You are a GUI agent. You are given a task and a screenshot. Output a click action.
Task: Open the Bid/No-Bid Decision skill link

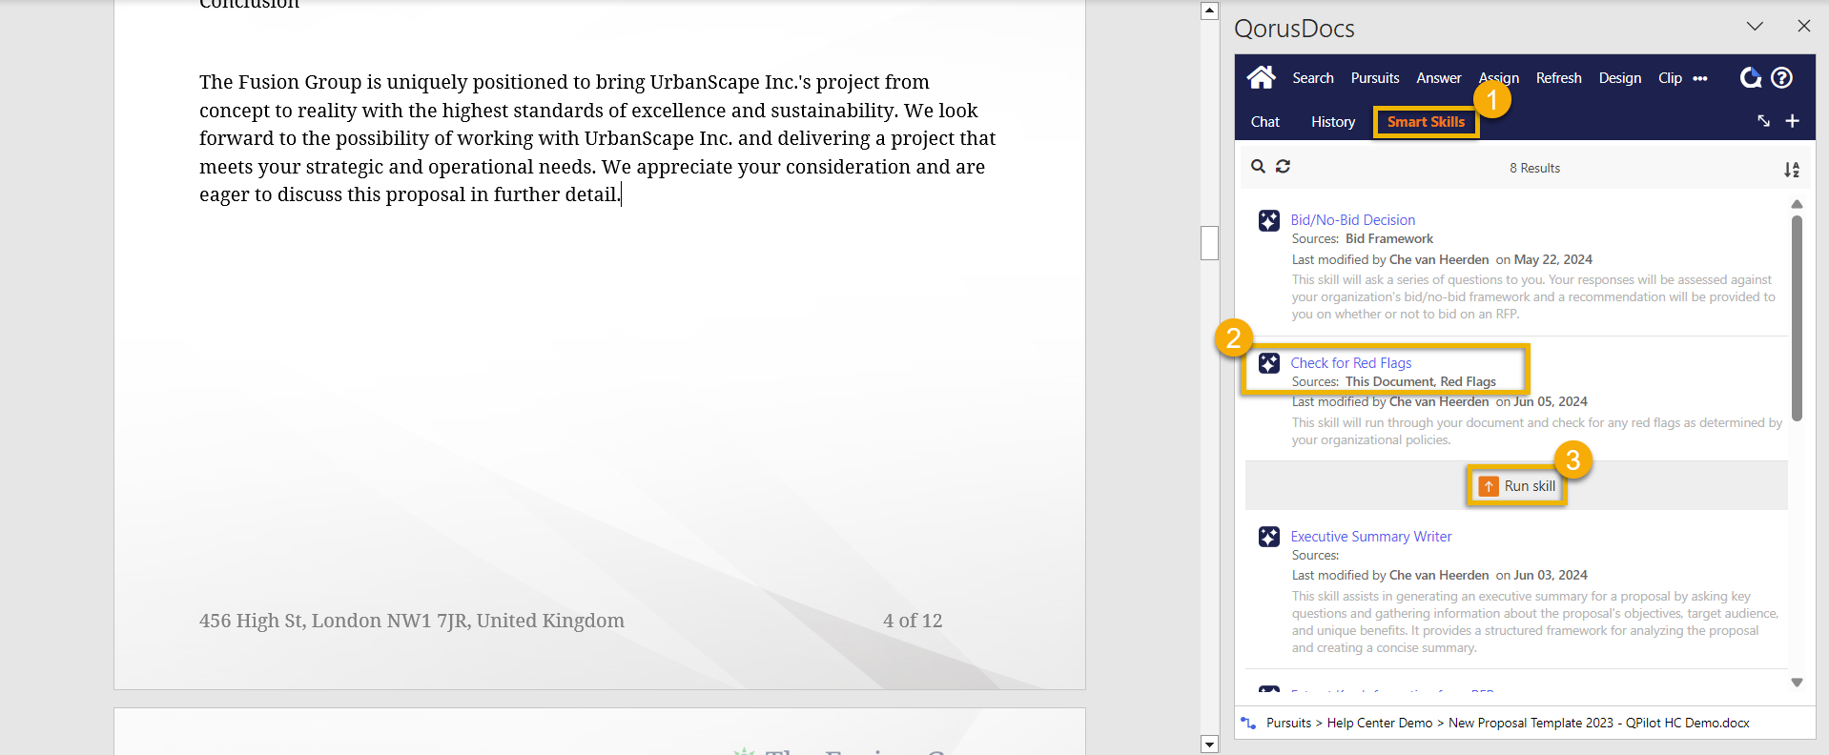(1352, 220)
